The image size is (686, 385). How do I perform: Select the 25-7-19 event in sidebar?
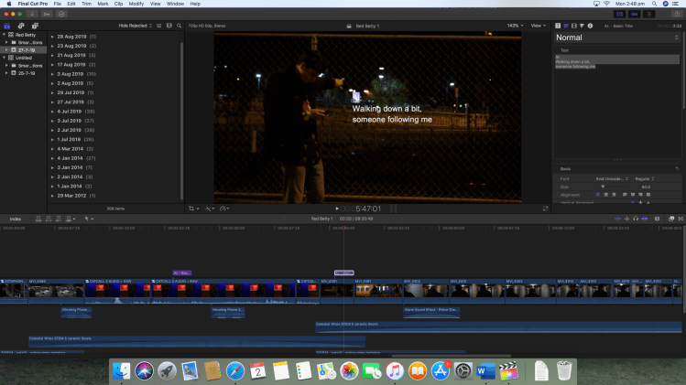[x=24, y=73]
